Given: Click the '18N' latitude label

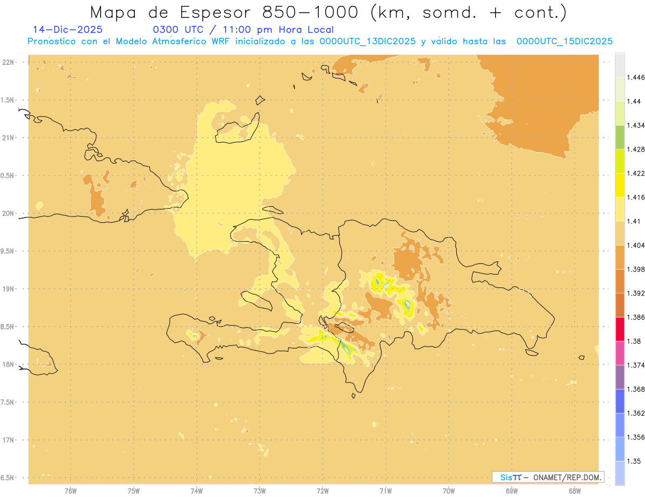Looking at the screenshot, I should pos(8,364).
